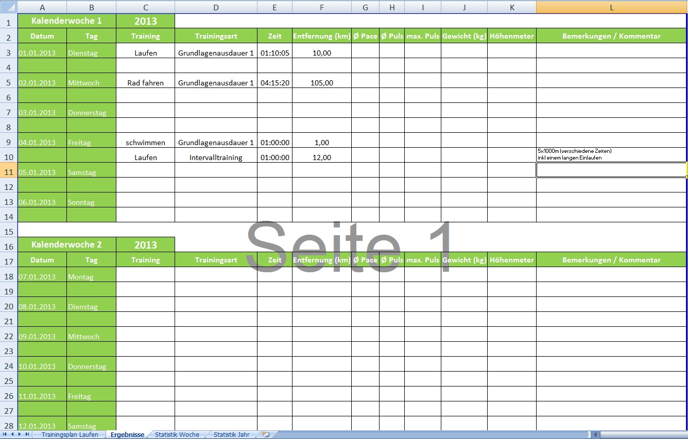Jump to first sheet using navigation arrow
Viewport: 688px width, 439px height.
pyautogui.click(x=5, y=435)
